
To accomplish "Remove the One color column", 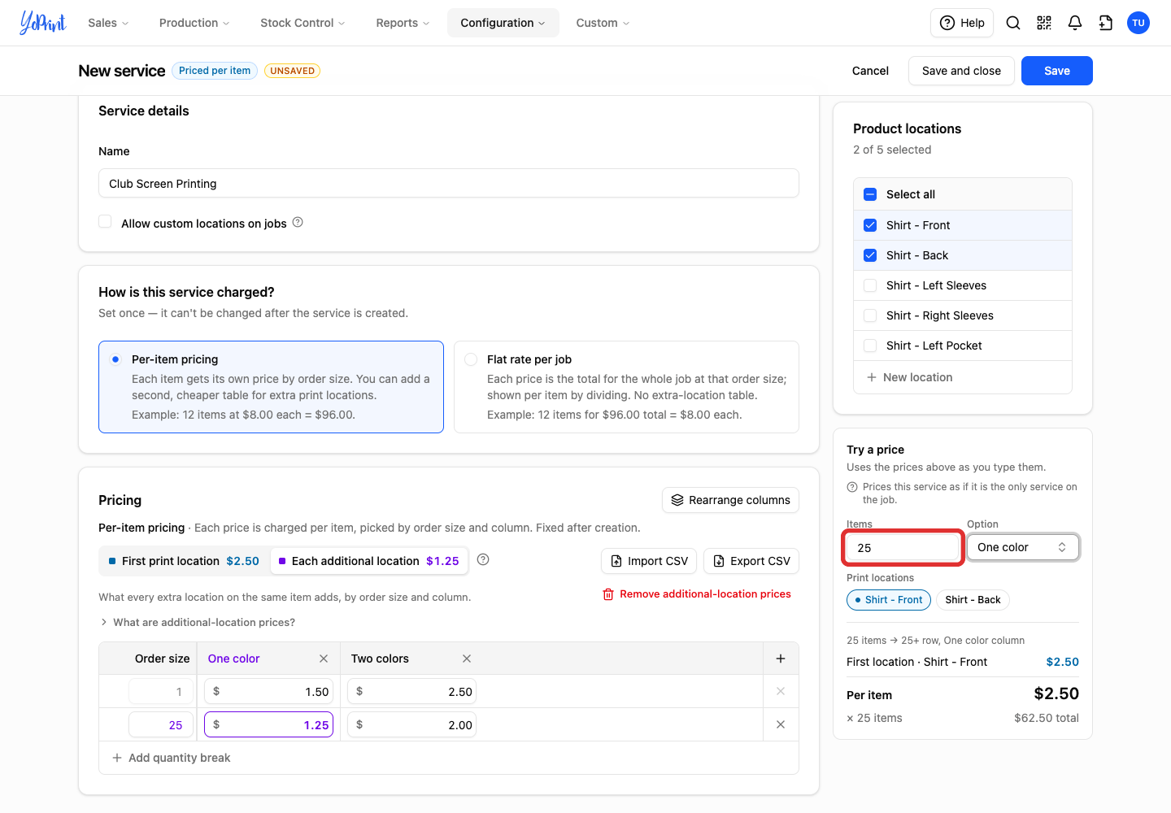I will [324, 659].
